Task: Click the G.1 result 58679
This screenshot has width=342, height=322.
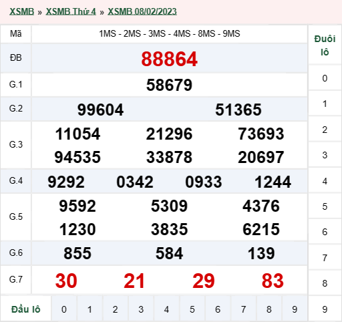Action: click(169, 85)
